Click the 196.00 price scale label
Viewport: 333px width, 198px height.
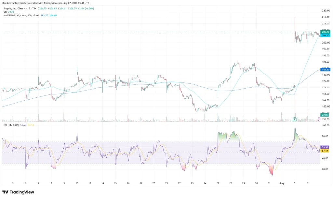(326, 49)
